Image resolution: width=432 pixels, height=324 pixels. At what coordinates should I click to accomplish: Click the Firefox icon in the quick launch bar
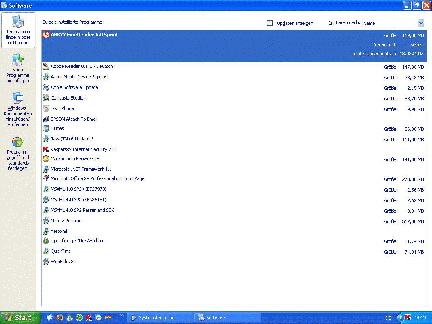click(x=60, y=318)
